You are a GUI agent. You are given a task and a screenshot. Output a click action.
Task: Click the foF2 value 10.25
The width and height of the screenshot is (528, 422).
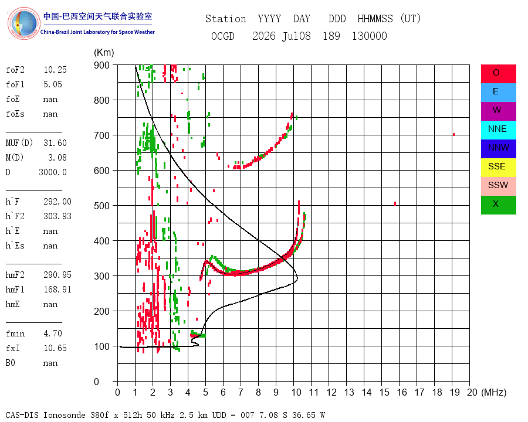point(55,70)
